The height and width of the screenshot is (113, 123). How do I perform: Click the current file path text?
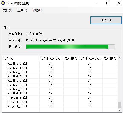tap(51, 40)
